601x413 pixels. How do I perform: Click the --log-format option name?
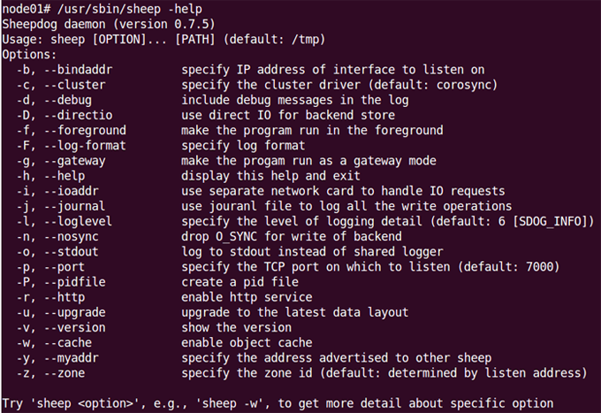(85, 146)
